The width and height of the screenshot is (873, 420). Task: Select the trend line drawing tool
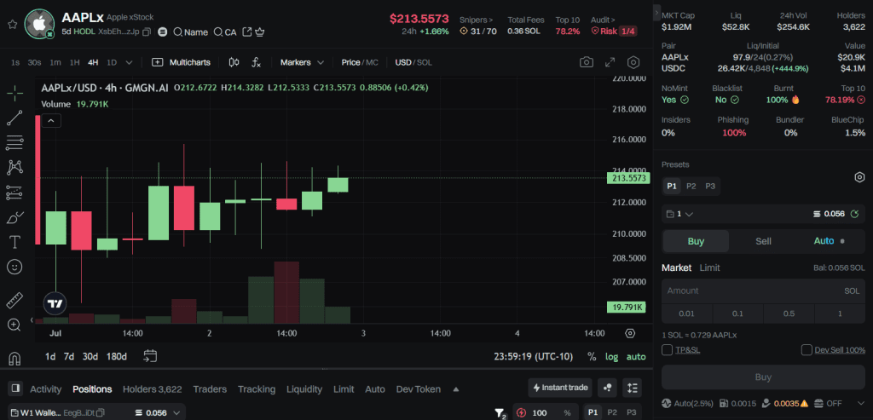(x=14, y=118)
